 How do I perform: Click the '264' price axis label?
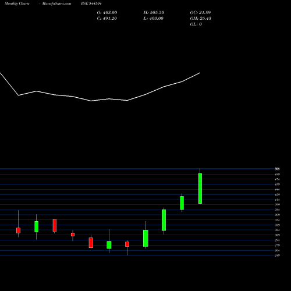pyautogui.click(x=277, y=250)
